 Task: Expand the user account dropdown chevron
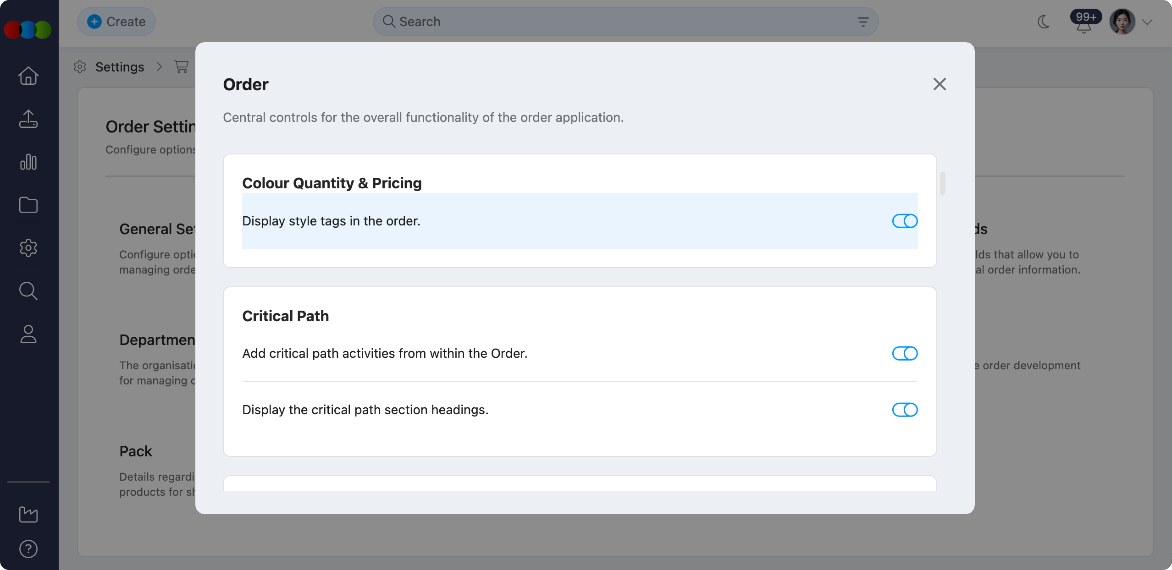coord(1147,22)
